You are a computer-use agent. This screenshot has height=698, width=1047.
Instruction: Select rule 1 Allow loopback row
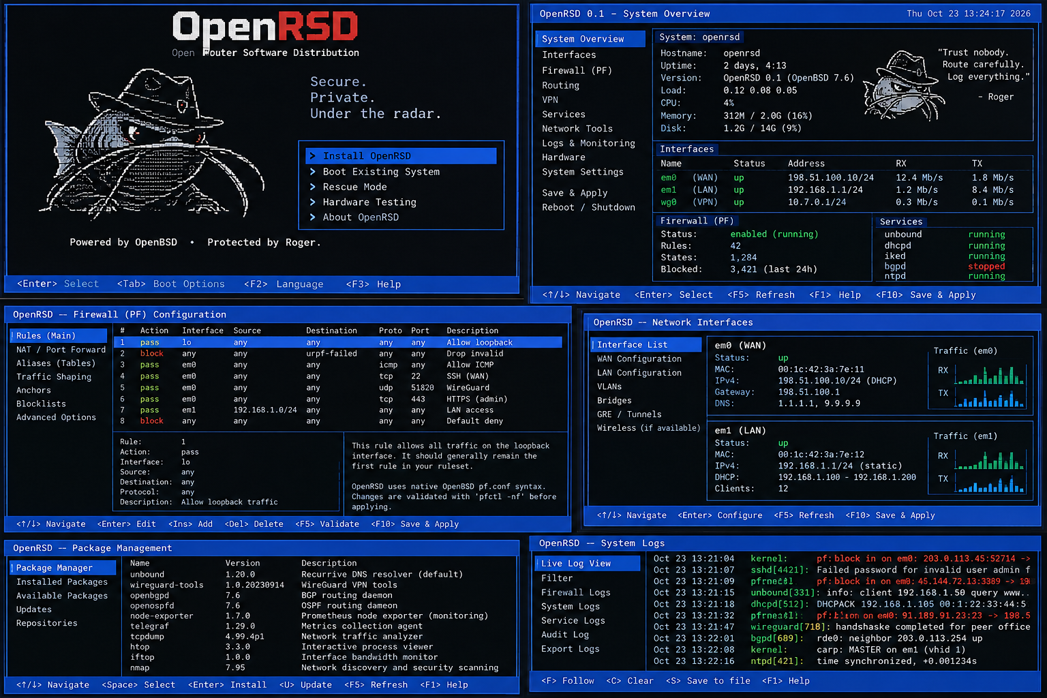click(x=339, y=342)
